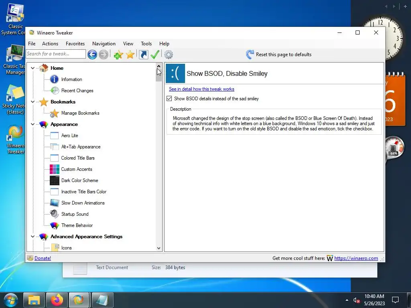
Task: Click the Sticky Notes (classic) desktop shortcut
Action: click(14, 99)
